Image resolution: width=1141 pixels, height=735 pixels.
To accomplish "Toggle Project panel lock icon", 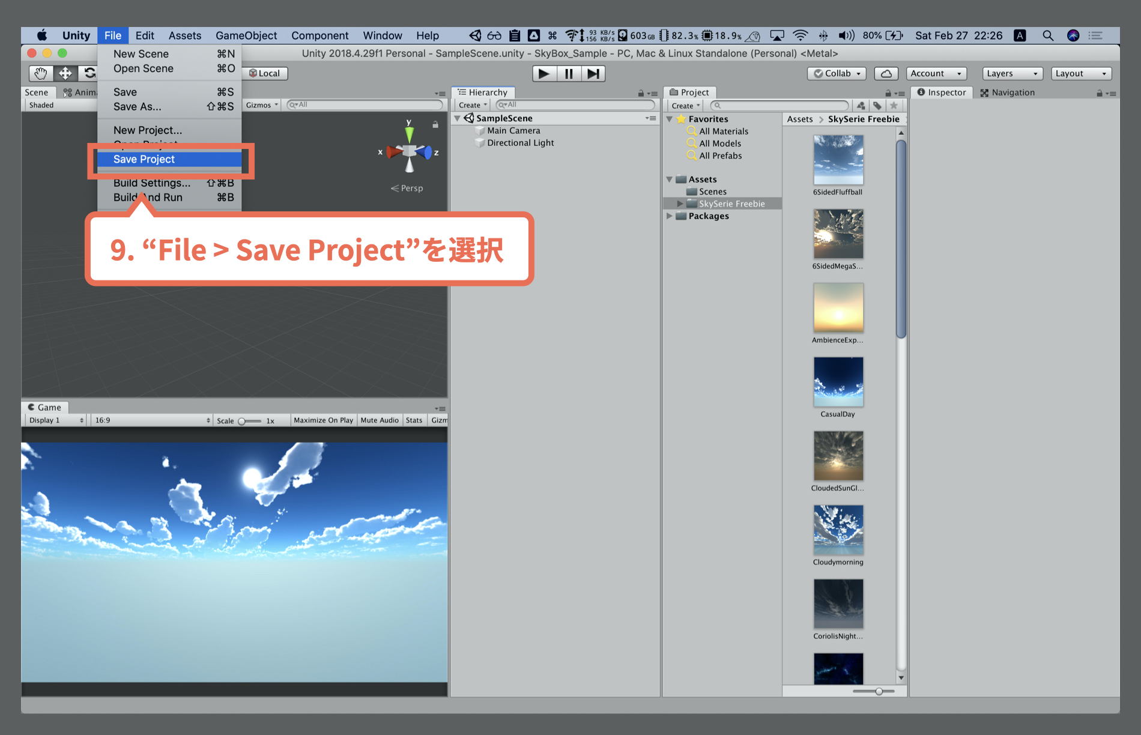I will coord(888,93).
